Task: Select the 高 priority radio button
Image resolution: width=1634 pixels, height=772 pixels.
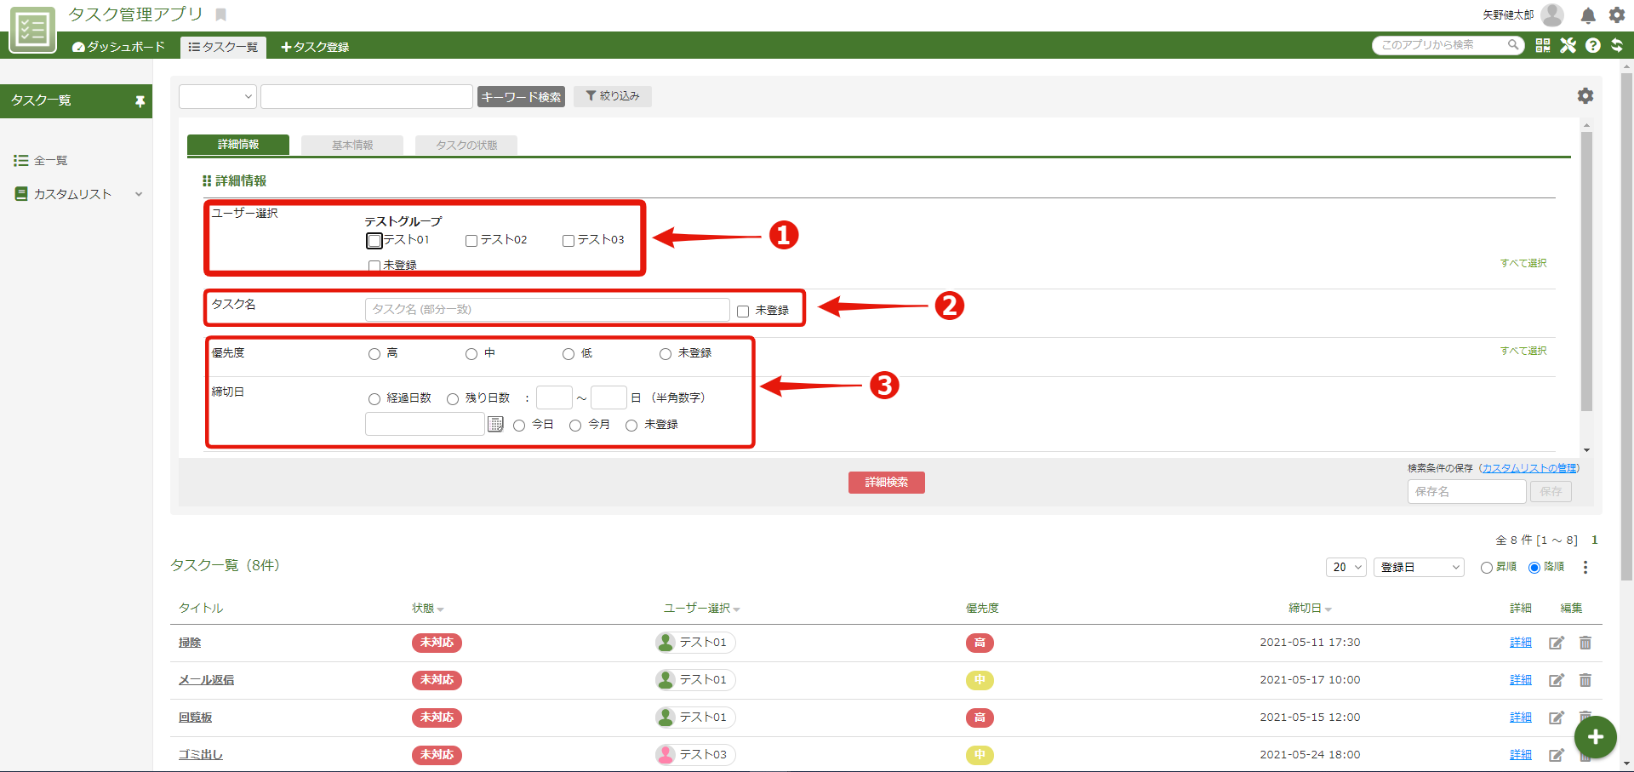Action: point(374,353)
